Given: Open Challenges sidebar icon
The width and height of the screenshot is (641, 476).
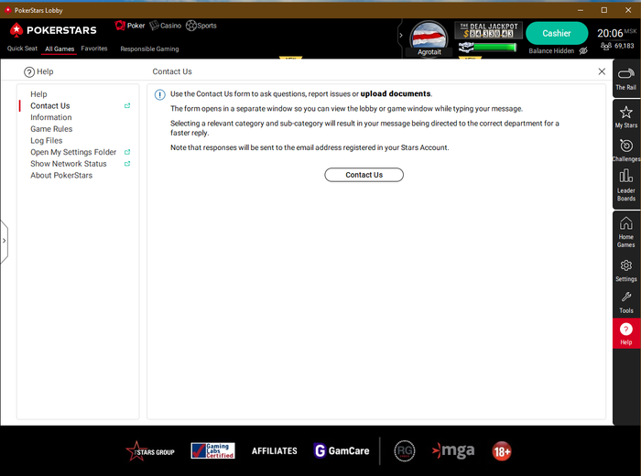Looking at the screenshot, I should tap(625, 150).
